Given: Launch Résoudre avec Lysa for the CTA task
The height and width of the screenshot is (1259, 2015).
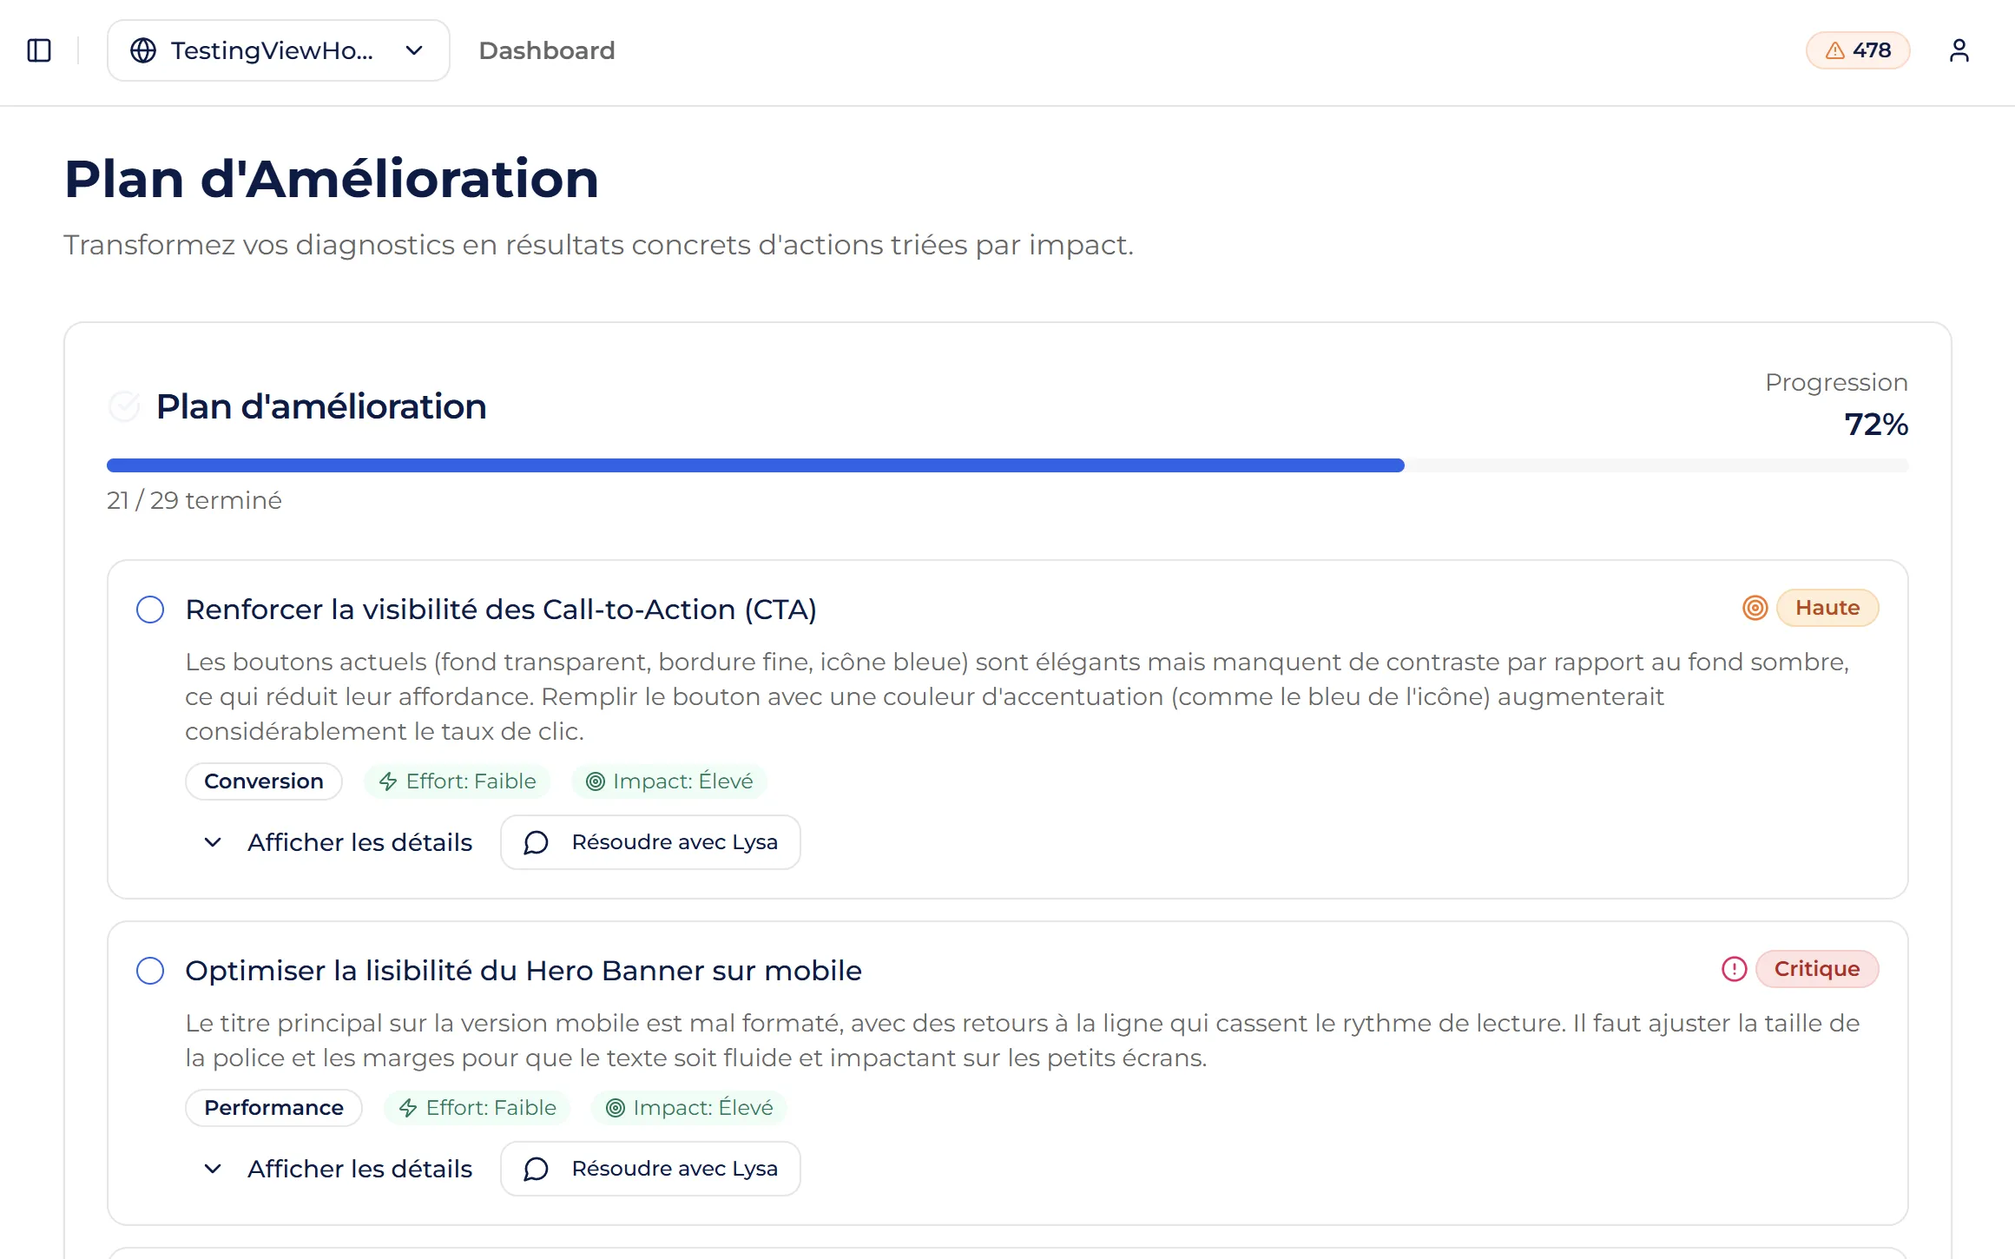Looking at the screenshot, I should tap(649, 841).
